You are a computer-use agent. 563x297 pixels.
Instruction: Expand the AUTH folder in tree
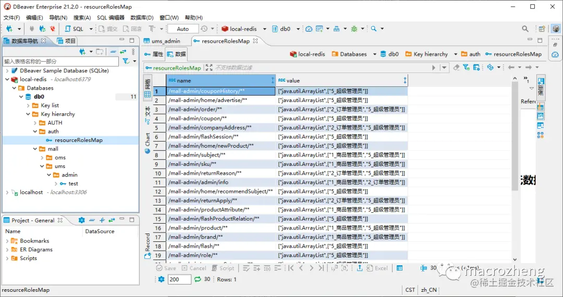35,123
